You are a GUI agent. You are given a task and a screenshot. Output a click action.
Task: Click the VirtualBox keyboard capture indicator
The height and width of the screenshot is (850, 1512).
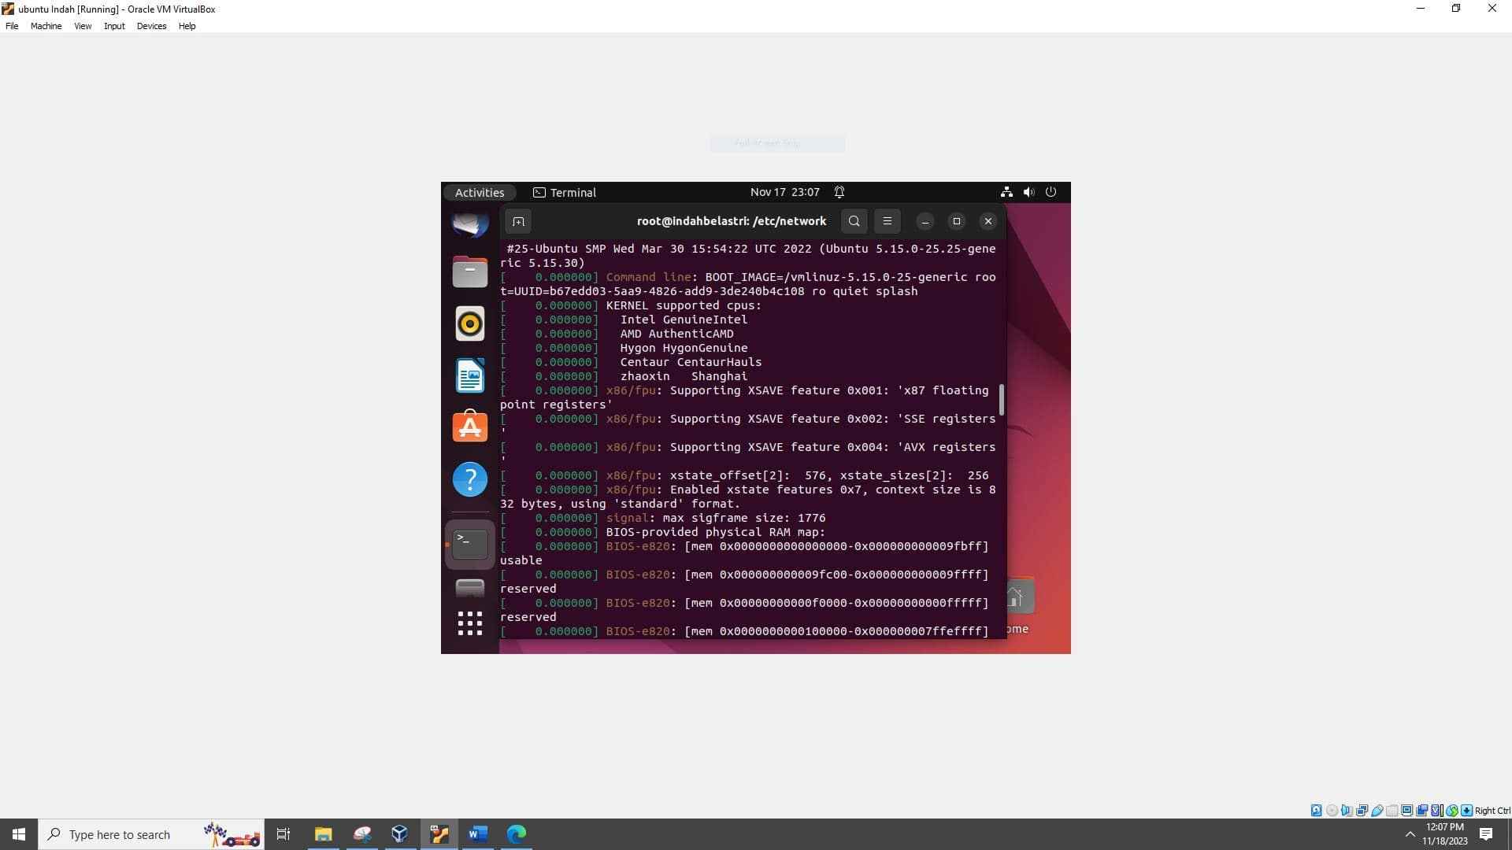[1466, 811]
